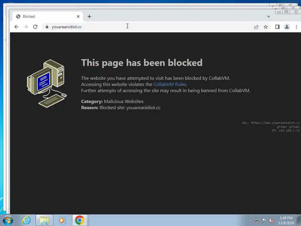
Task: Click the 'Reason: Blocked site' line
Action: [x=121, y=108]
